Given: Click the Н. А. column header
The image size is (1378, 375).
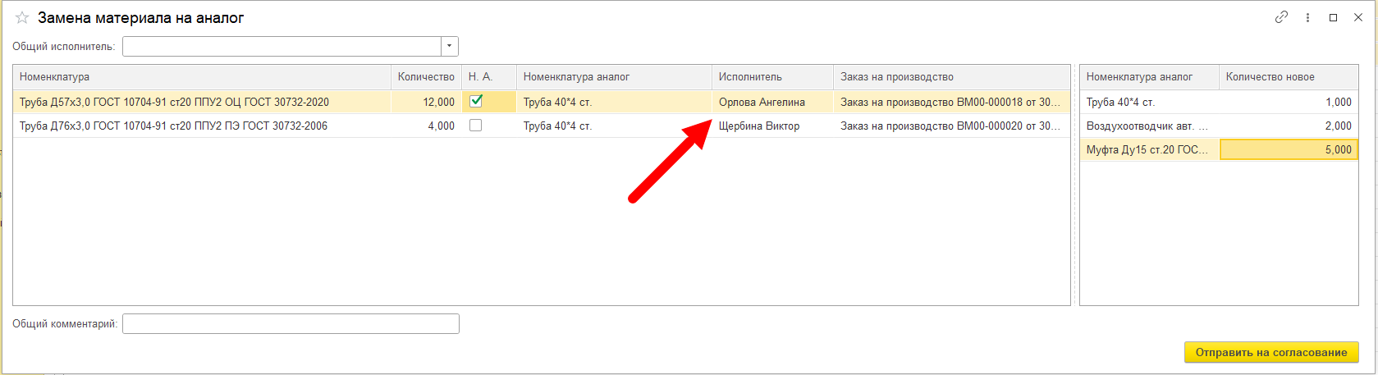Looking at the screenshot, I should tap(489, 77).
